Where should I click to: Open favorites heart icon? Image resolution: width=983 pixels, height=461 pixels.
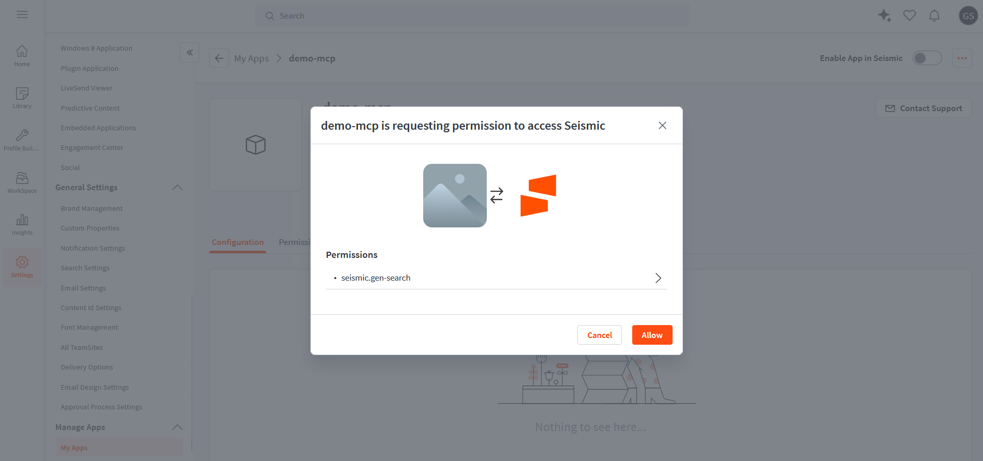tap(910, 16)
